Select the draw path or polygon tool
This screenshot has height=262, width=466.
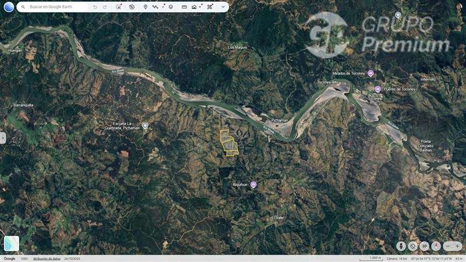[155, 7]
